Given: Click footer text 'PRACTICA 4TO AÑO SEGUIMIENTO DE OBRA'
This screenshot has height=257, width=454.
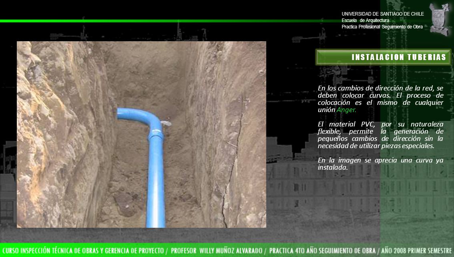Looking at the screenshot, I should point(322,251).
